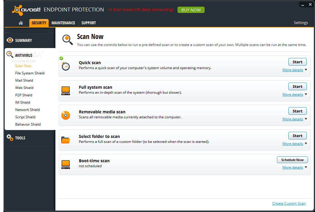This screenshot has width=315, height=212.
Task: Click the Removable media disc icon
Action: [x=66, y=115]
